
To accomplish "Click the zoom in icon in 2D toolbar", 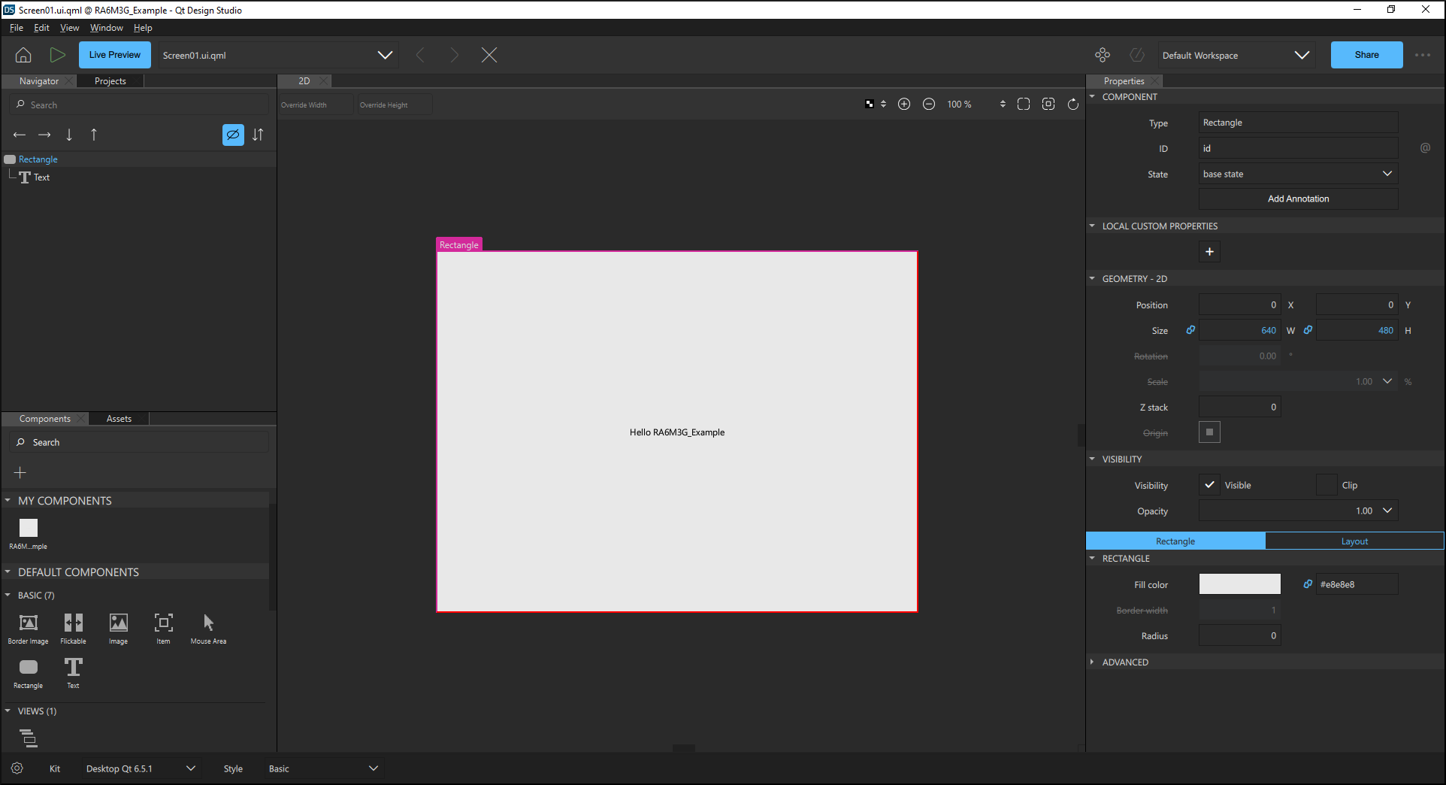I will (x=904, y=105).
